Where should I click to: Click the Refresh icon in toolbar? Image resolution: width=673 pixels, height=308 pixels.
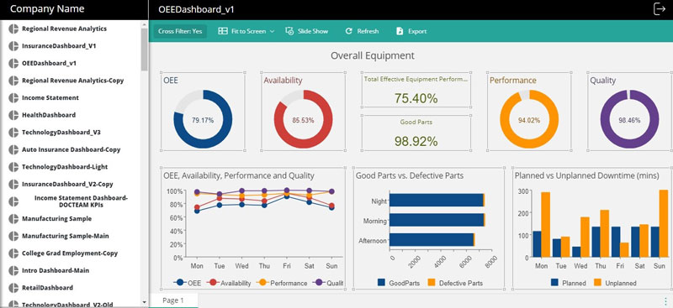point(348,31)
